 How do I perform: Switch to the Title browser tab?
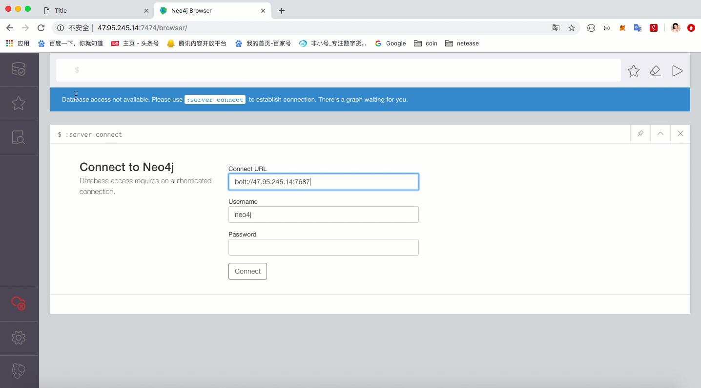95,10
